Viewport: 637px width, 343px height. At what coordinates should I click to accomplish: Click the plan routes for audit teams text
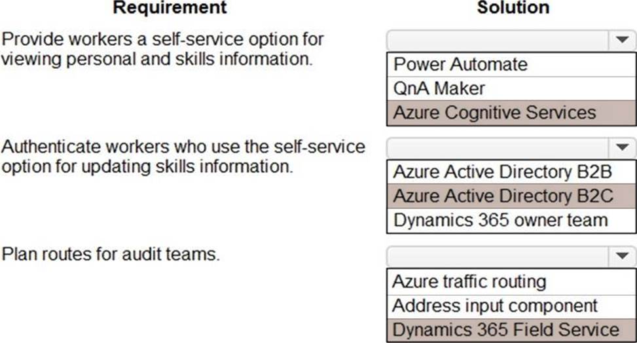110,254
